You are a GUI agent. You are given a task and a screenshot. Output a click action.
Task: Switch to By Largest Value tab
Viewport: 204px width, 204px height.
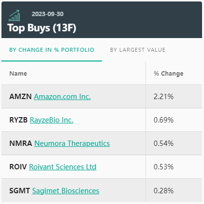(x=138, y=50)
